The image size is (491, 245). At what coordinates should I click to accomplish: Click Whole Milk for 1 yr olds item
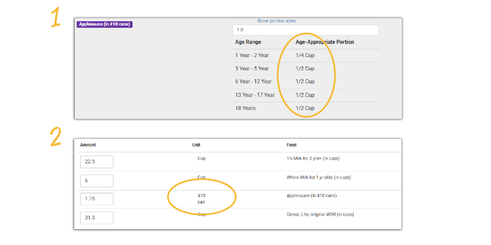(x=318, y=177)
